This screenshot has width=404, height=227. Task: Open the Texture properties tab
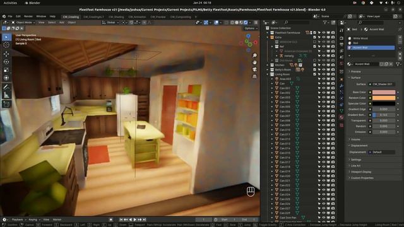(x=342, y=125)
